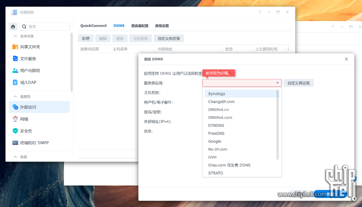Select Oray.com 花生壳 DDNS provider

tap(241, 165)
